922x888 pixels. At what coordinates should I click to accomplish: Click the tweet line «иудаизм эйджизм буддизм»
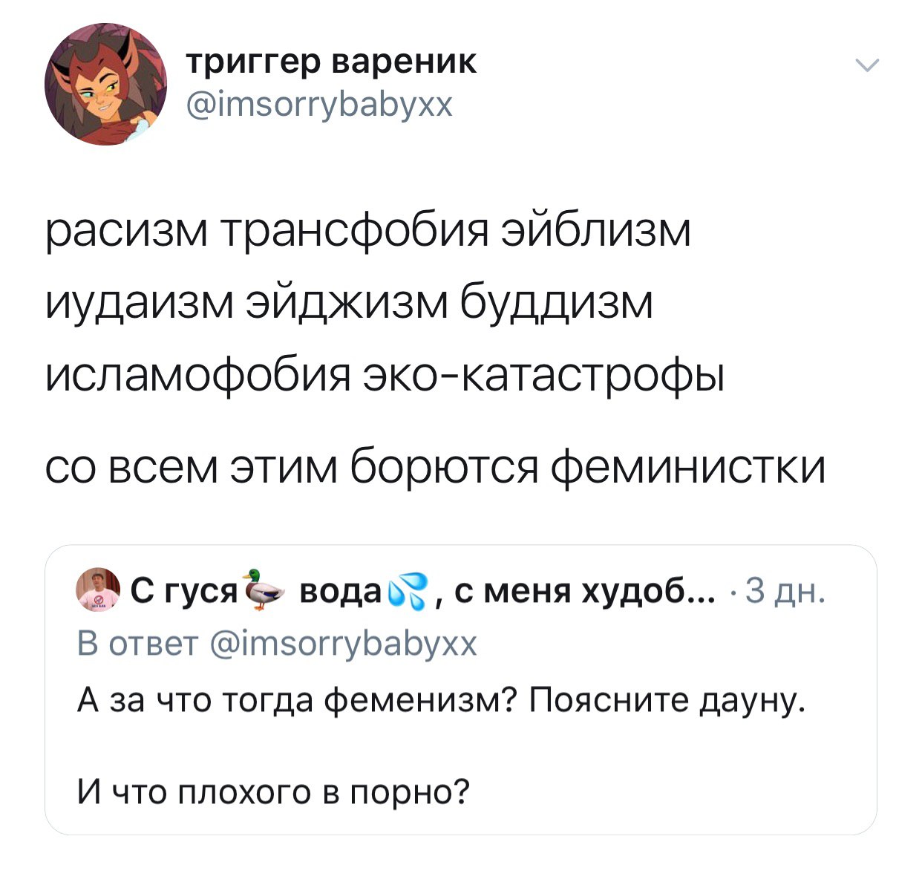pos(349,304)
